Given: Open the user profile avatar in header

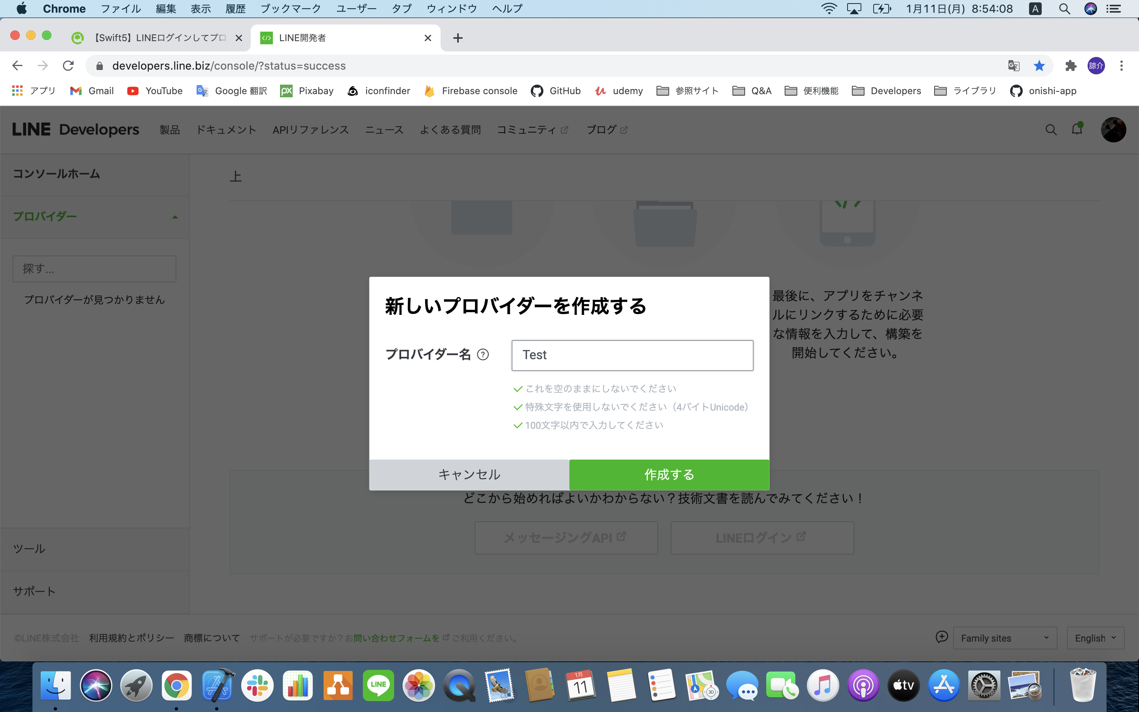Looking at the screenshot, I should click(x=1113, y=129).
